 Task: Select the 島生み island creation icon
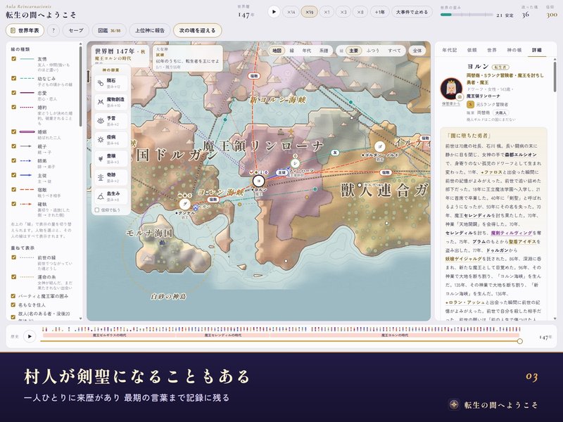tap(101, 196)
